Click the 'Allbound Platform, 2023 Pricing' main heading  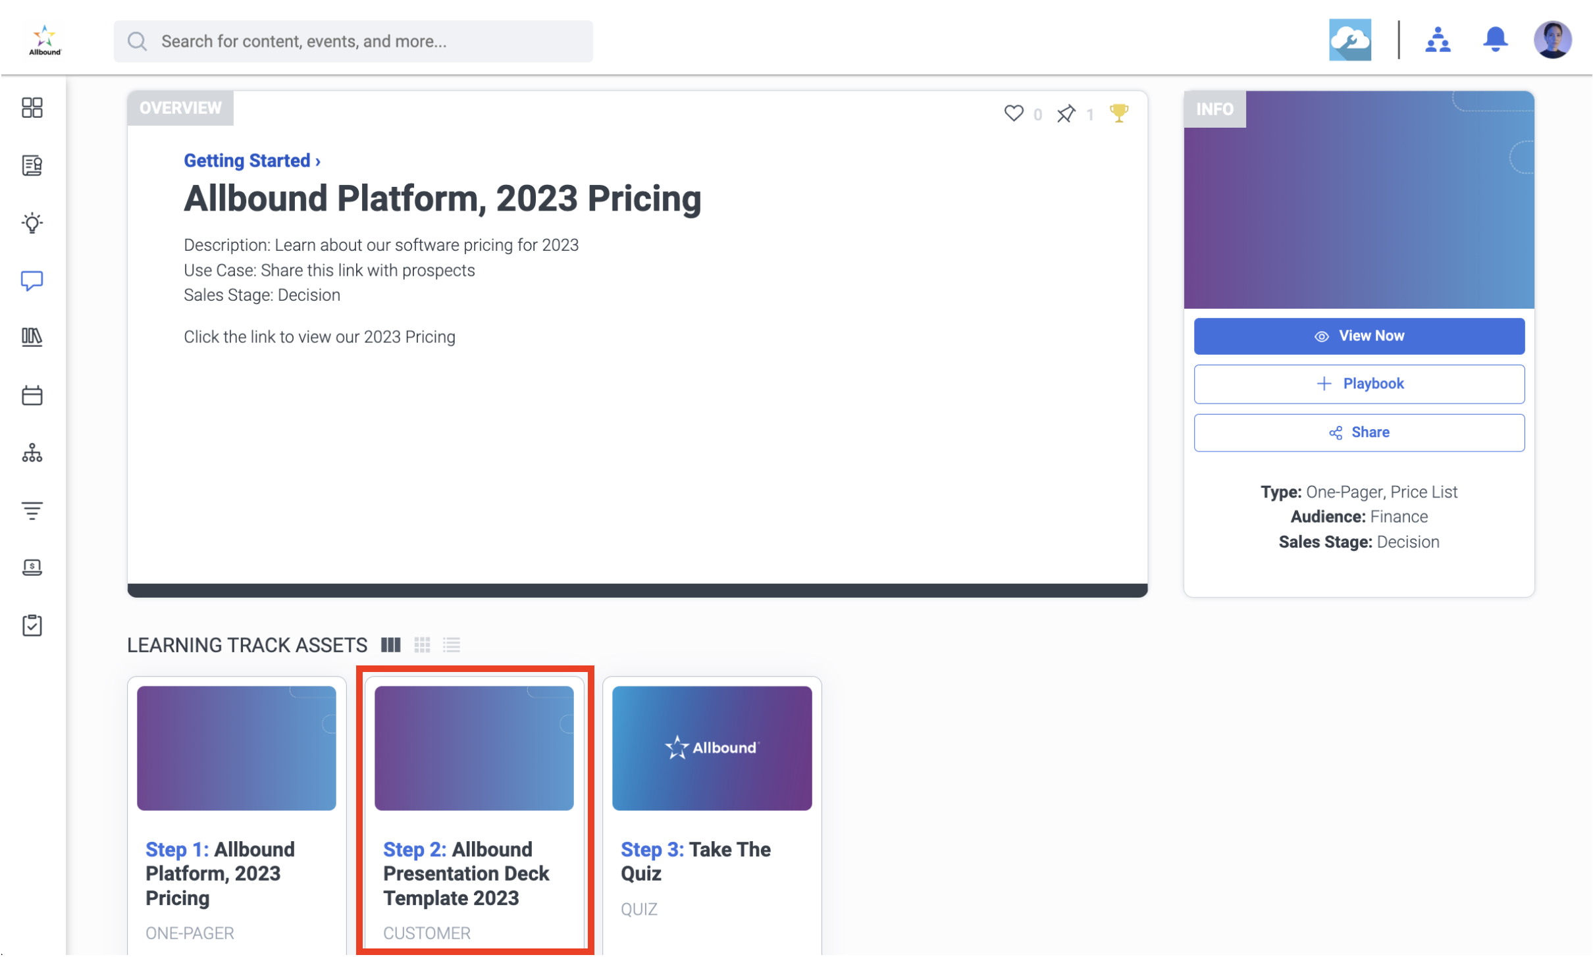coord(442,199)
